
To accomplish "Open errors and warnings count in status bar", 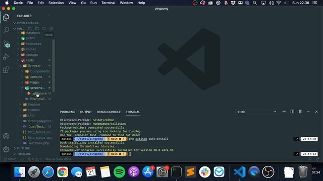I will 35,159.
